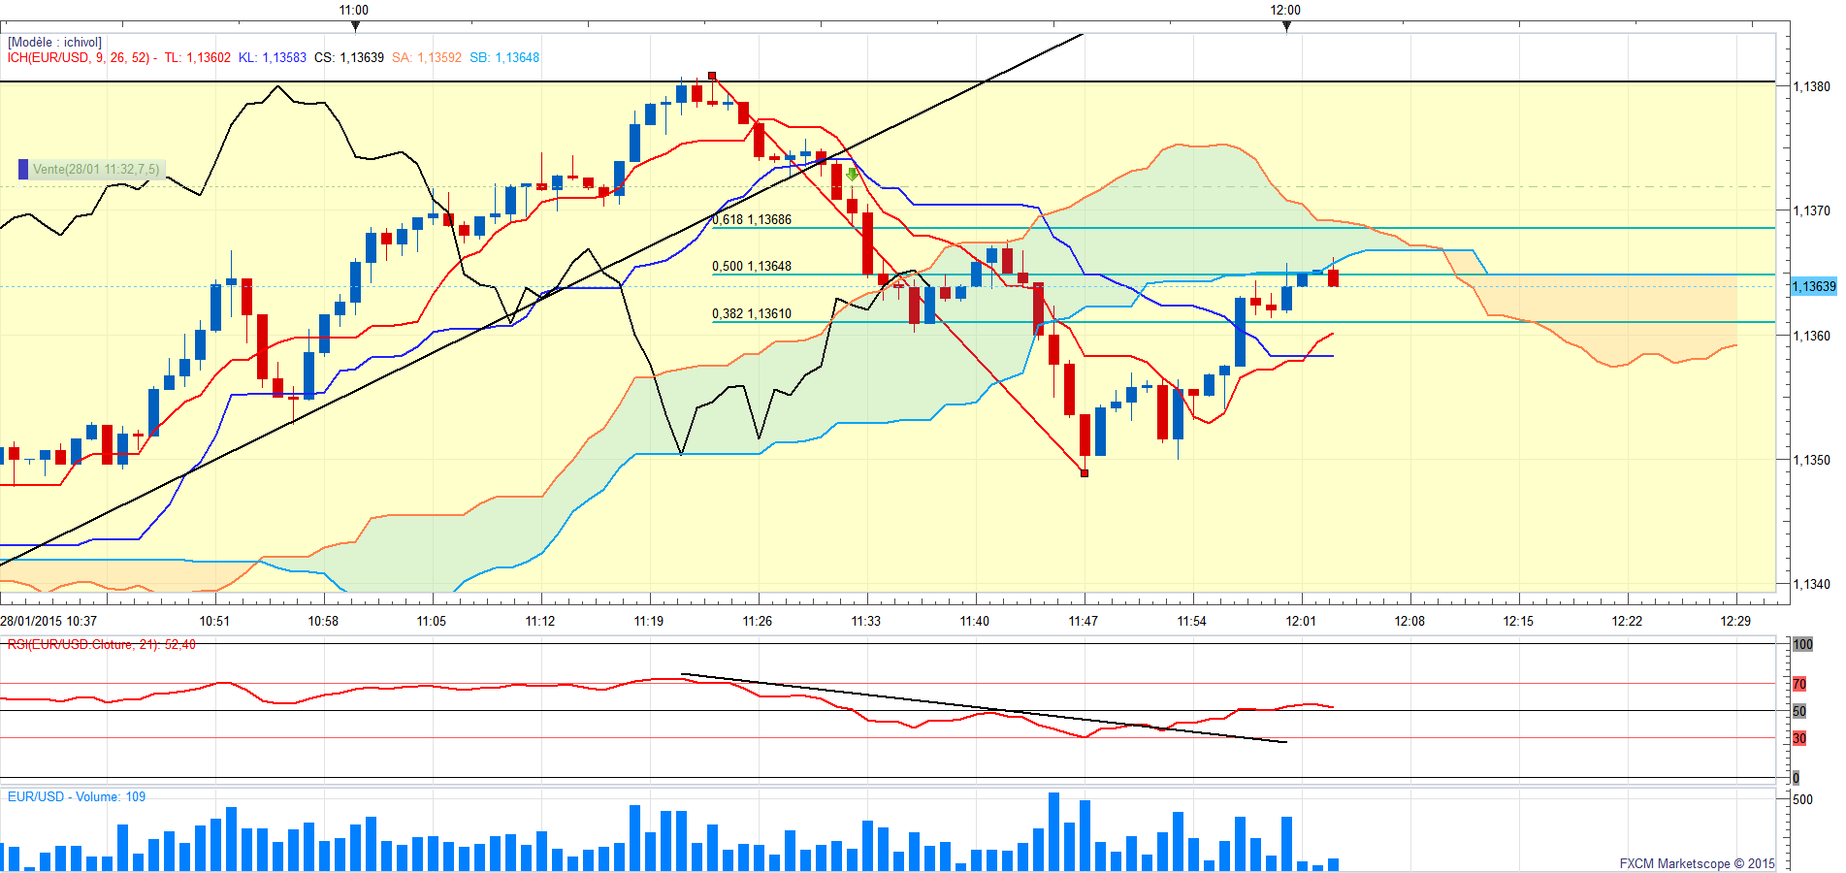
Task: Click the purple Vente order swatch
Action: pyautogui.click(x=23, y=170)
